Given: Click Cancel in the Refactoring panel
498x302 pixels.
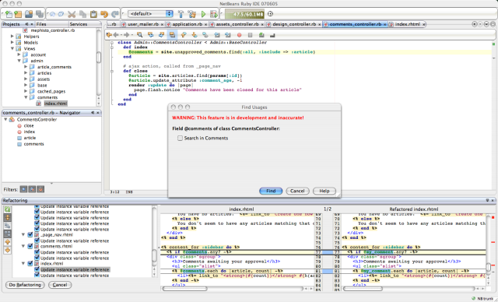Looking at the screenshot, I should (x=60, y=285).
